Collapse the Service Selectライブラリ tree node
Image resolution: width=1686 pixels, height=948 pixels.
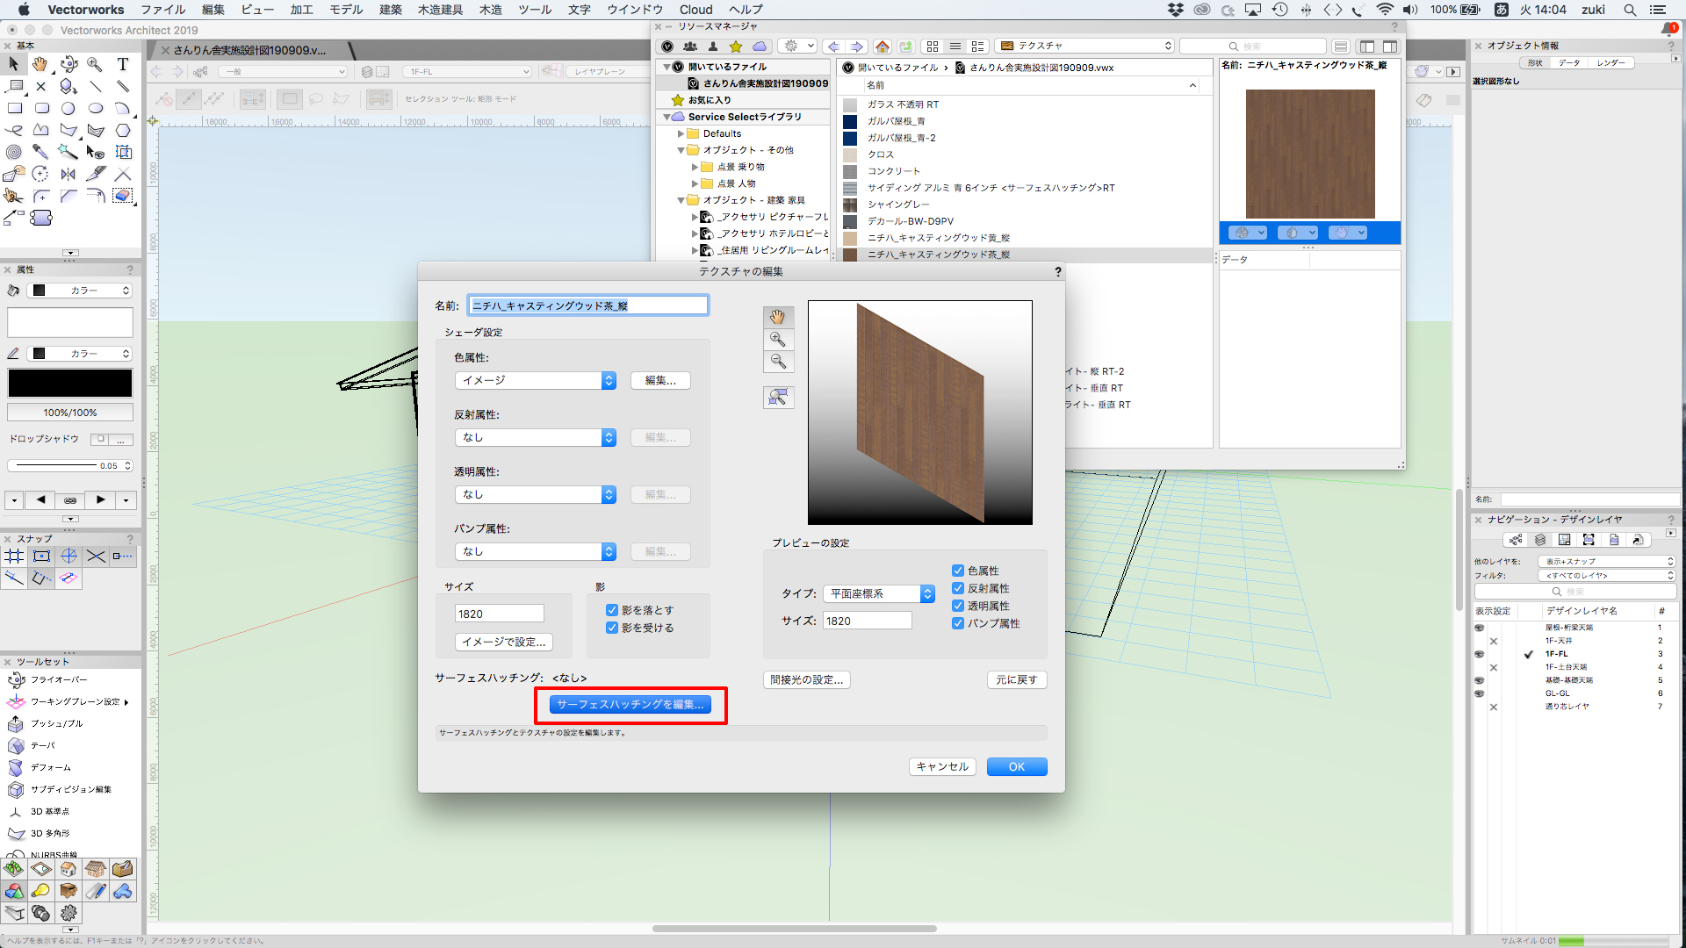[x=667, y=117]
